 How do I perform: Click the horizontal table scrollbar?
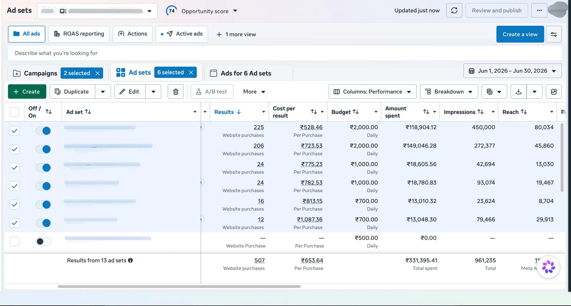[179, 287]
